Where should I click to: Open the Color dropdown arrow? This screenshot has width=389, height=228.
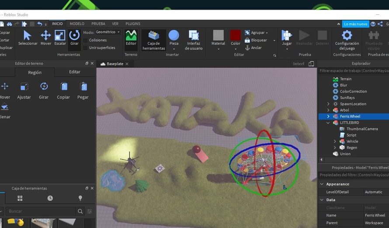coord(236,49)
